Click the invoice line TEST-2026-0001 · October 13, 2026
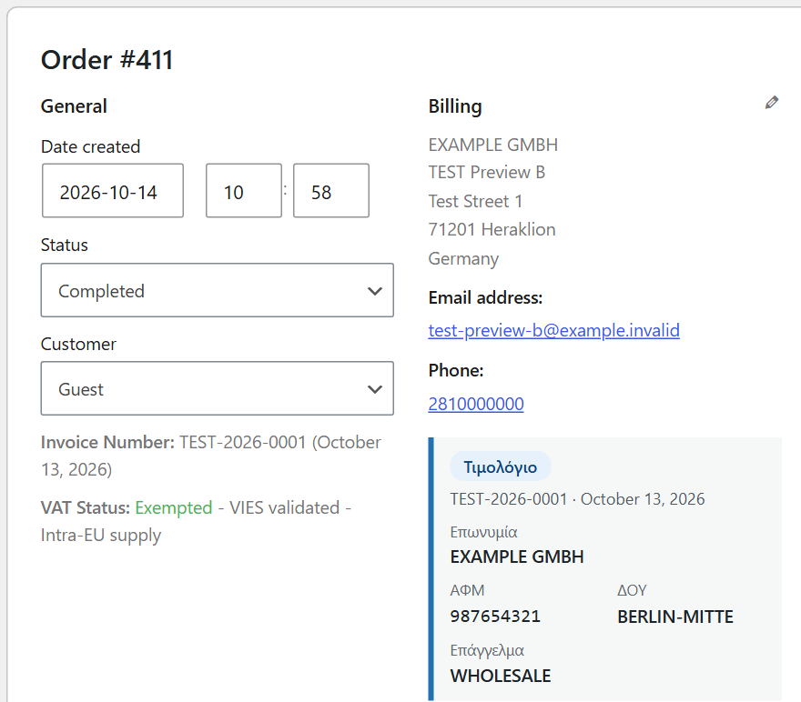The width and height of the screenshot is (801, 702). click(x=577, y=499)
